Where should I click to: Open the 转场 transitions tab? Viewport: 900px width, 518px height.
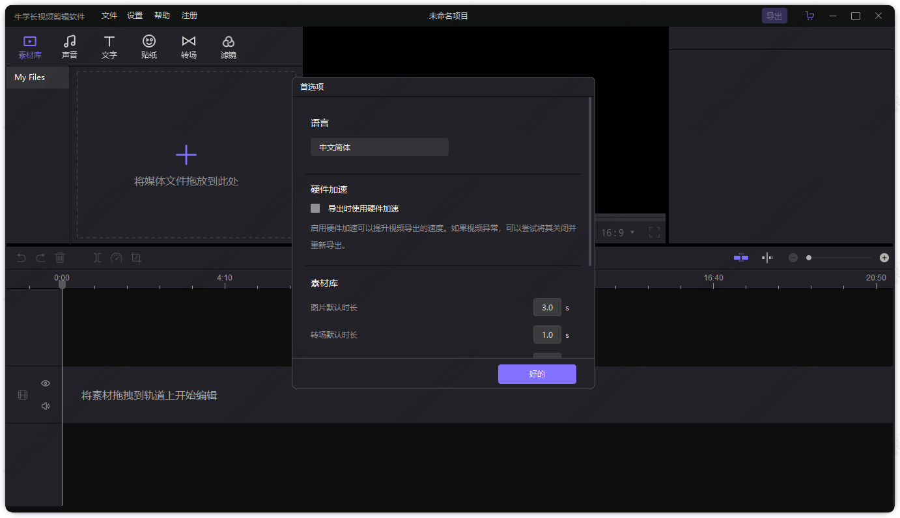point(189,47)
